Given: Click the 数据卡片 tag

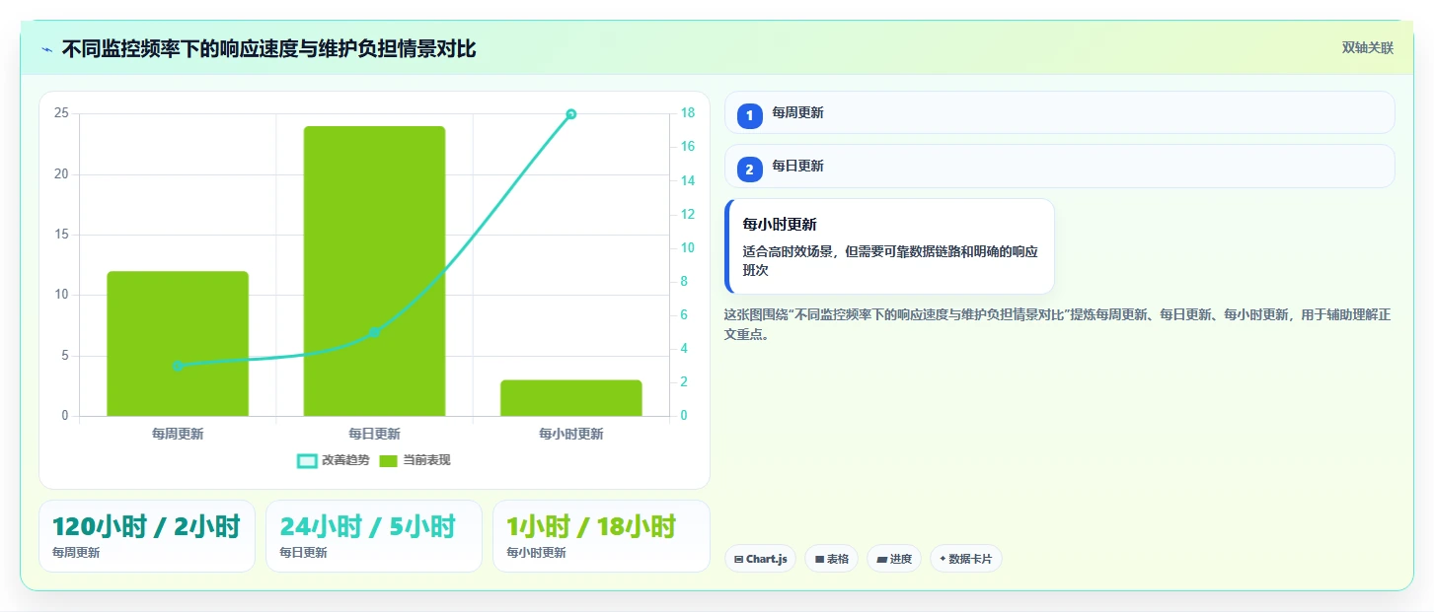Looking at the screenshot, I should coord(965,559).
